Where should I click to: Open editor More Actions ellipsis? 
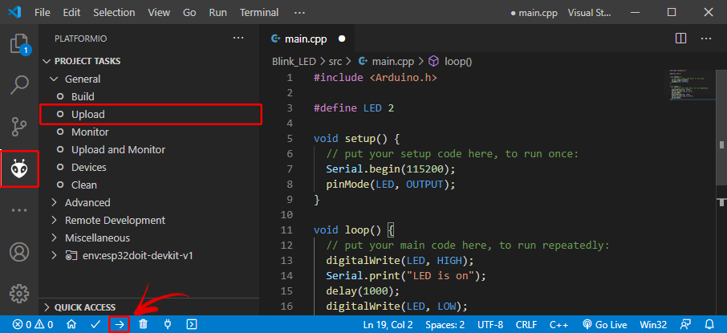[x=705, y=39]
